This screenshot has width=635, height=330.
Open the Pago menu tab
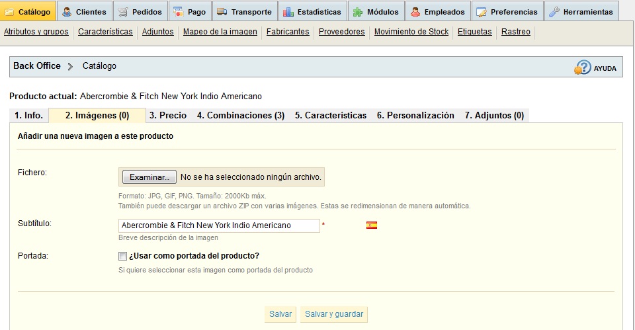pos(190,11)
